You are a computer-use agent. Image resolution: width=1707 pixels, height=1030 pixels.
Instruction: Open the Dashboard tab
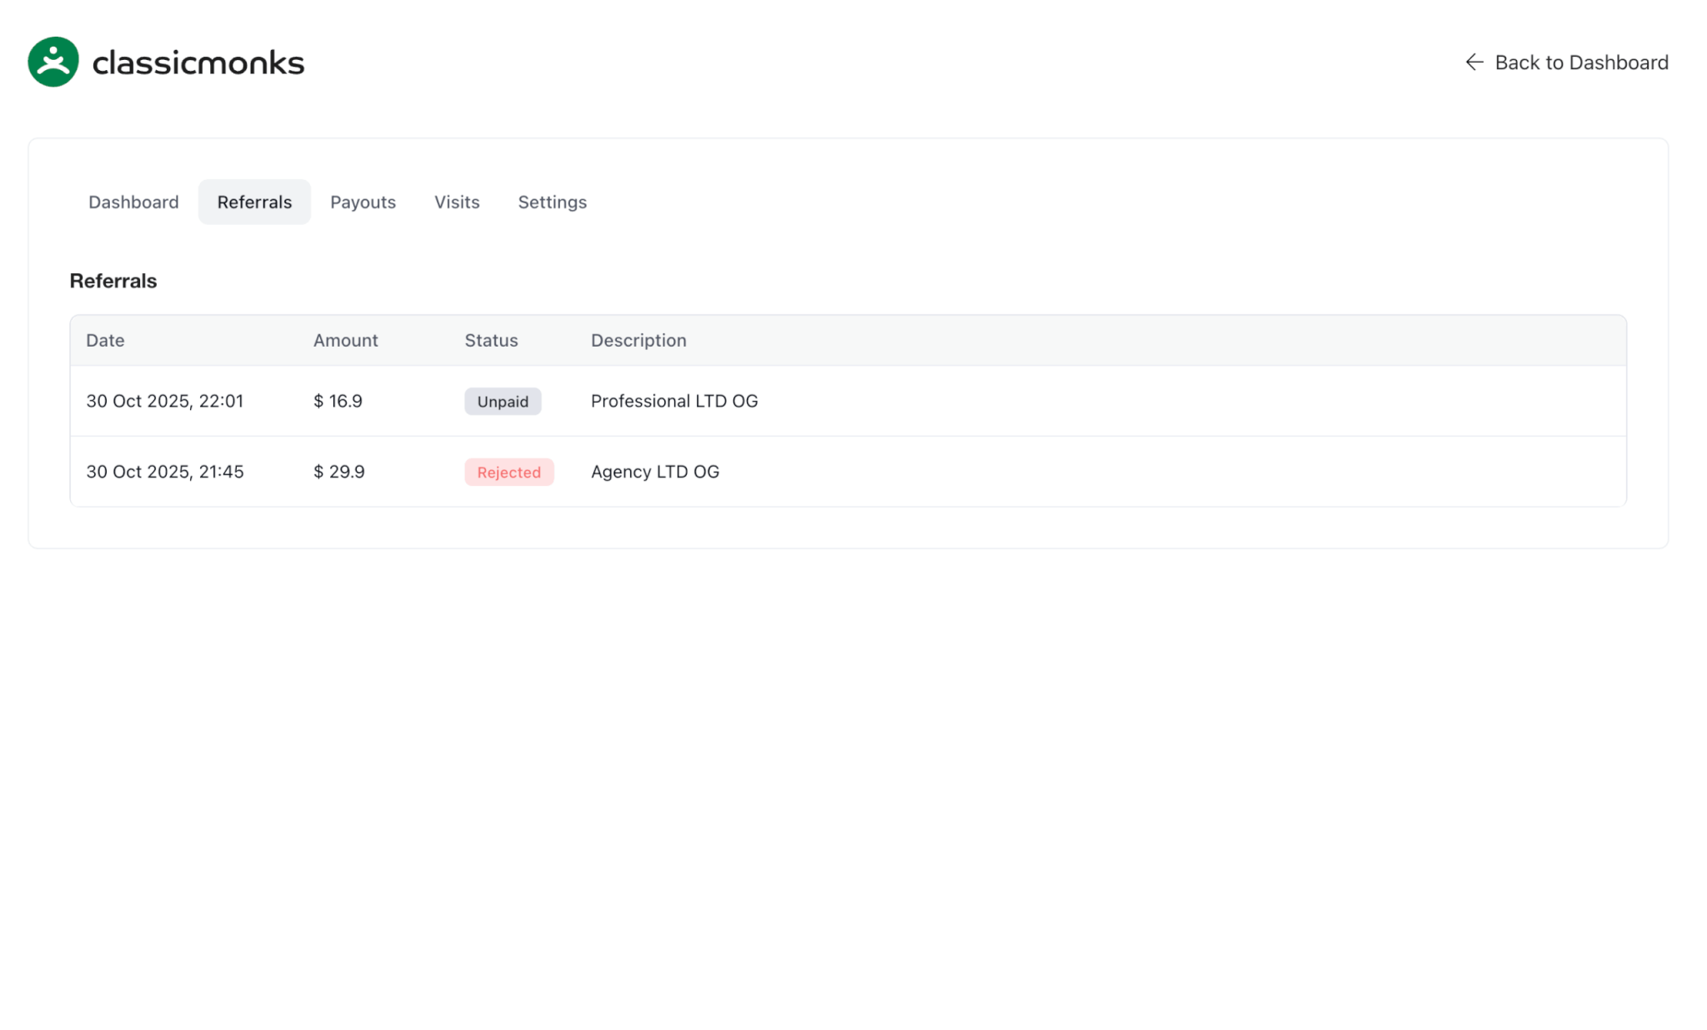133,202
